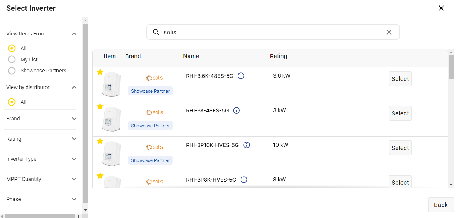The height and width of the screenshot is (218, 456).
Task: Click the 3 kW rating value
Action: [x=279, y=110]
